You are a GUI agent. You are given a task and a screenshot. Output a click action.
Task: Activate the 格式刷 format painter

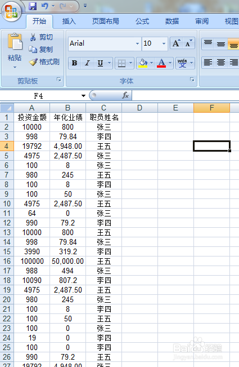(x=44, y=62)
